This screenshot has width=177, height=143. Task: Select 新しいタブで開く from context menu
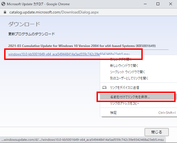(x=121, y=59)
